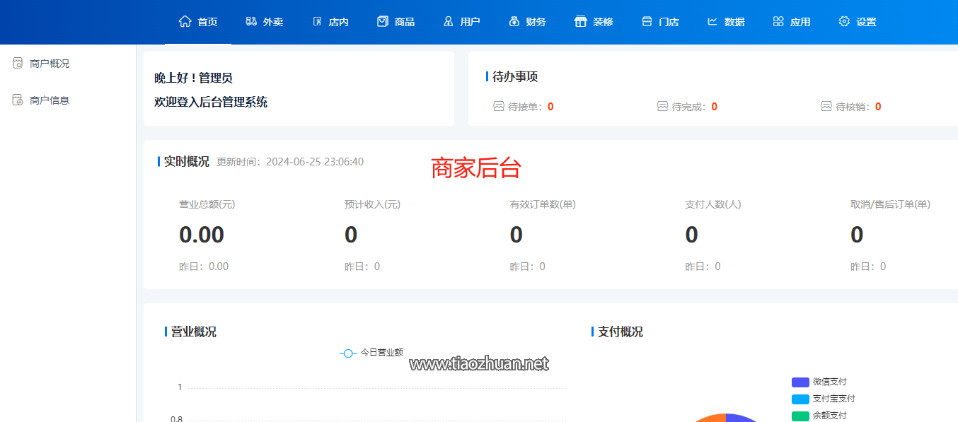Open the 待完成 orders link
Image resolution: width=958 pixels, height=422 pixels.
[x=687, y=107]
